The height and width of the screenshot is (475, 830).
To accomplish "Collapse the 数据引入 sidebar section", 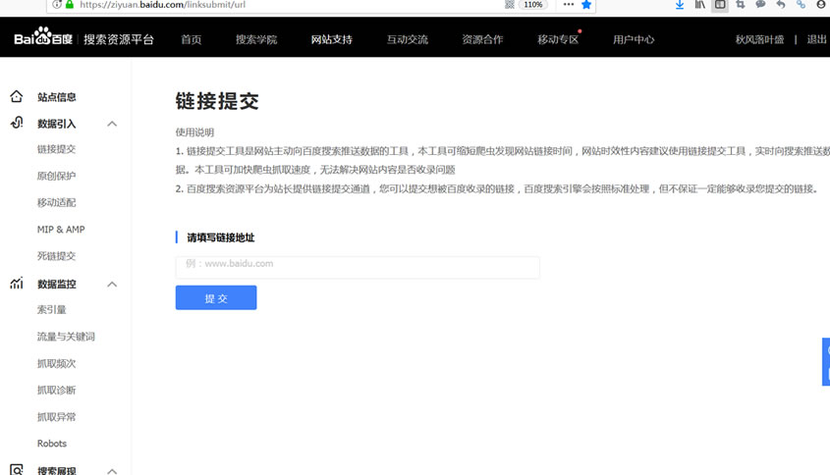I will pyautogui.click(x=112, y=124).
